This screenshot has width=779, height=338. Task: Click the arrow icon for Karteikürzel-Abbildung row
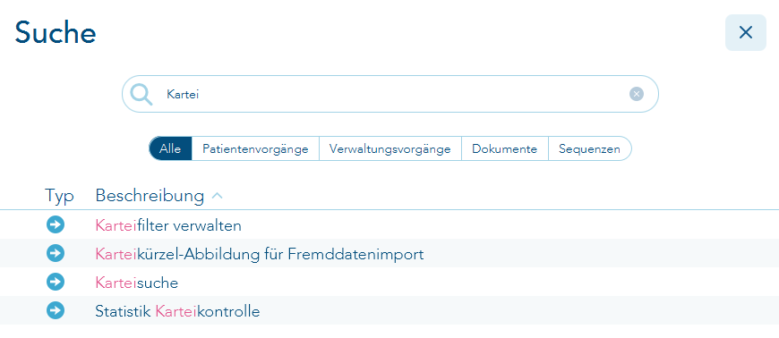click(56, 254)
